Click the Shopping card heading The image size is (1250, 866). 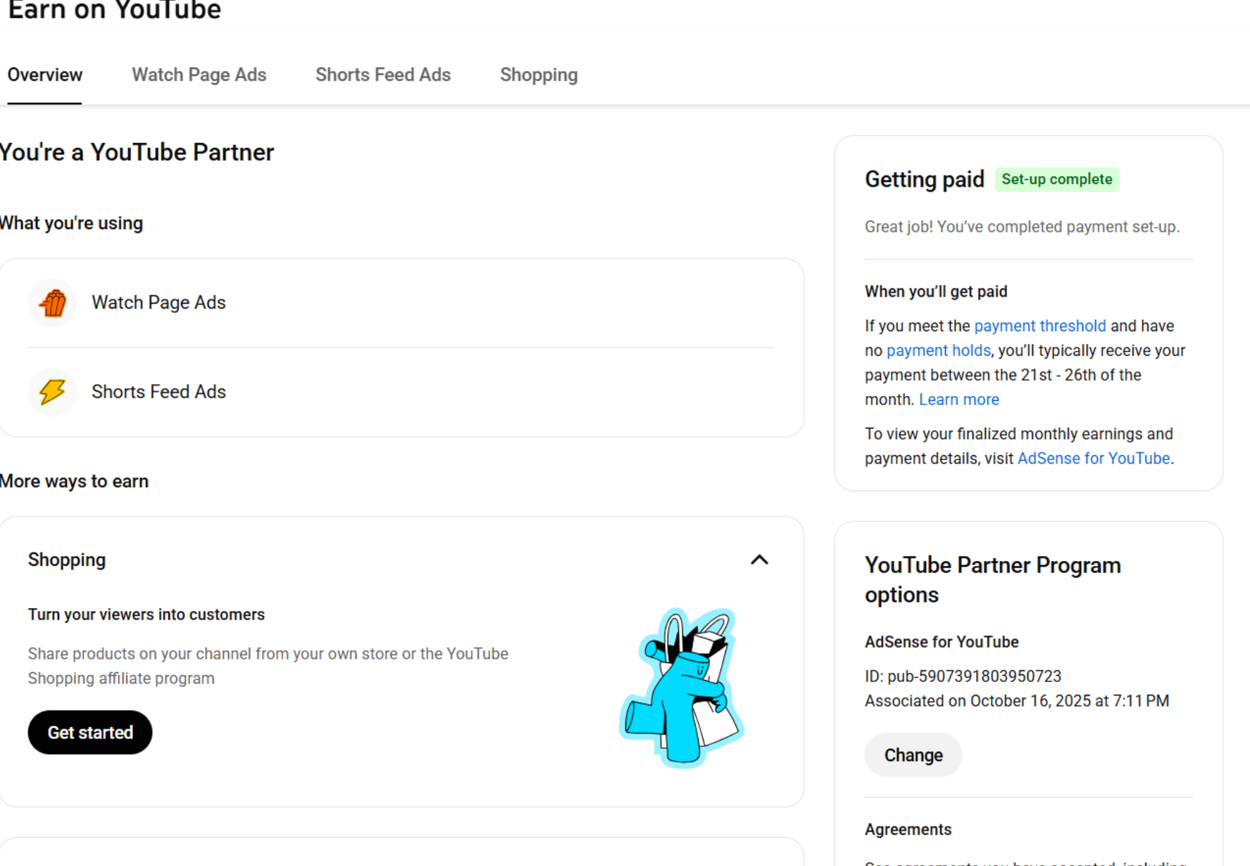point(67,560)
